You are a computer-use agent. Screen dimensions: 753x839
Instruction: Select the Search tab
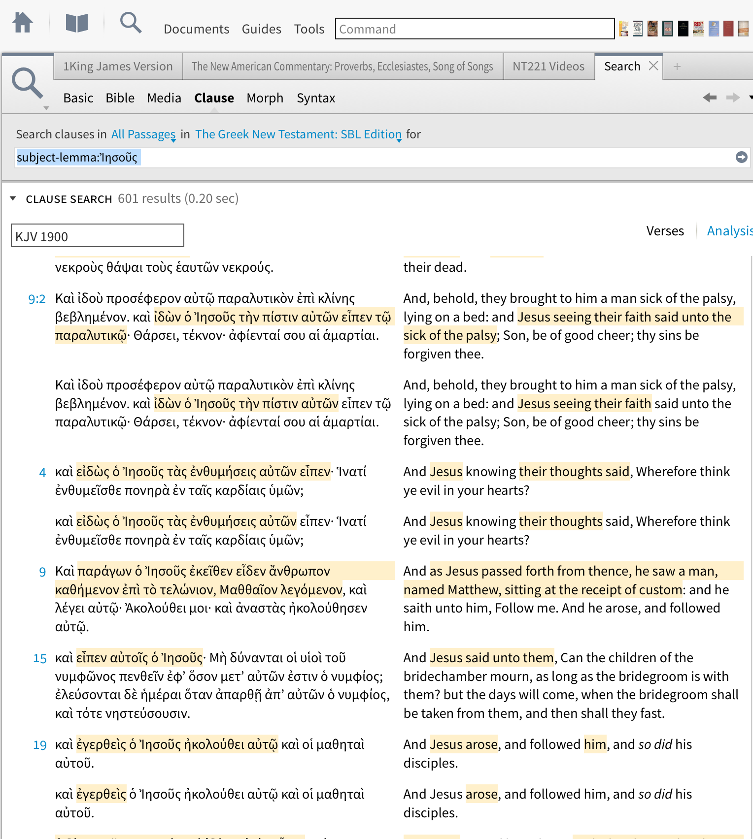[x=622, y=66]
